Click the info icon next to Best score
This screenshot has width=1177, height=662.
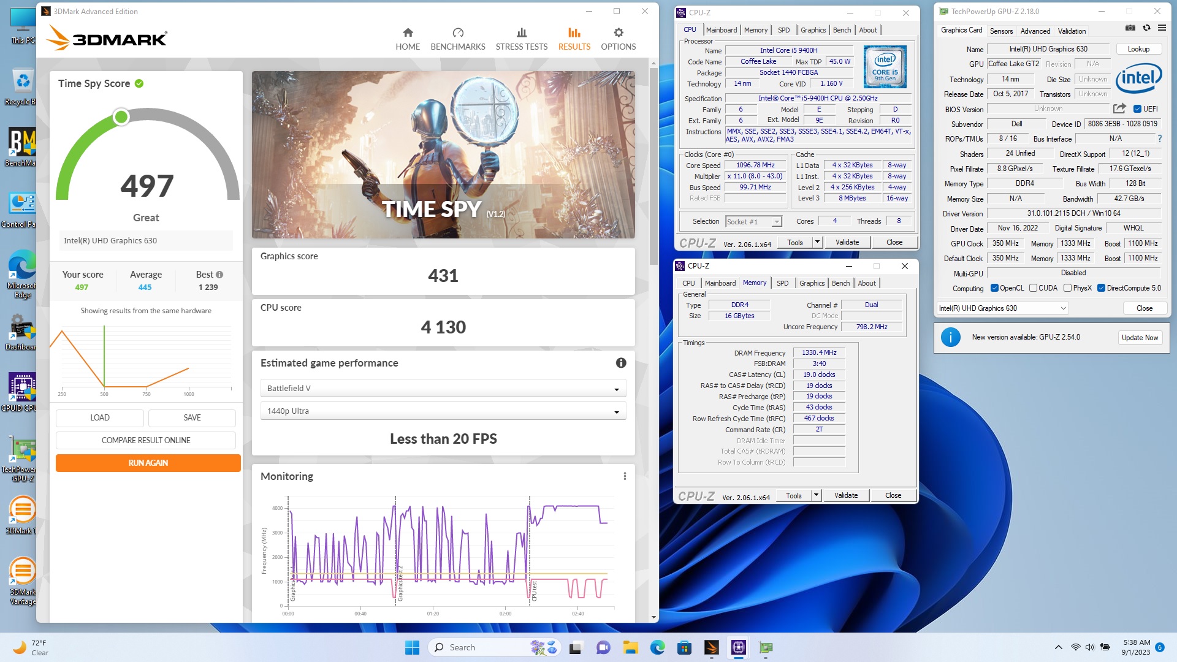point(219,275)
